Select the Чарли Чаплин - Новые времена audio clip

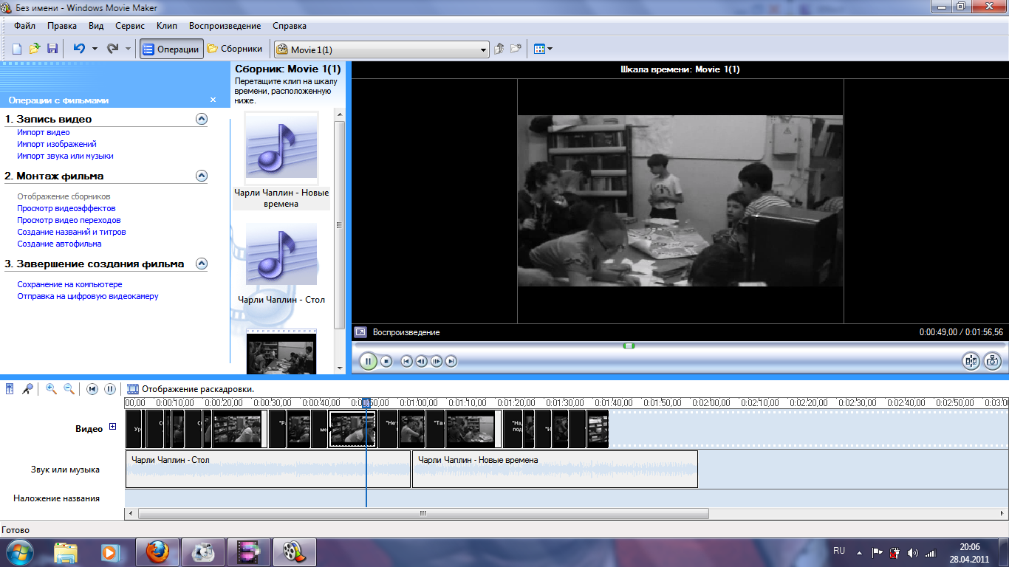coord(281,160)
